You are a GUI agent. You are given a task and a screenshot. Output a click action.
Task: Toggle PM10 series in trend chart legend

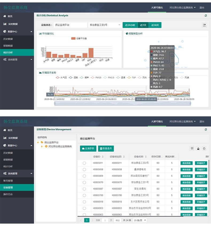coord(96,78)
